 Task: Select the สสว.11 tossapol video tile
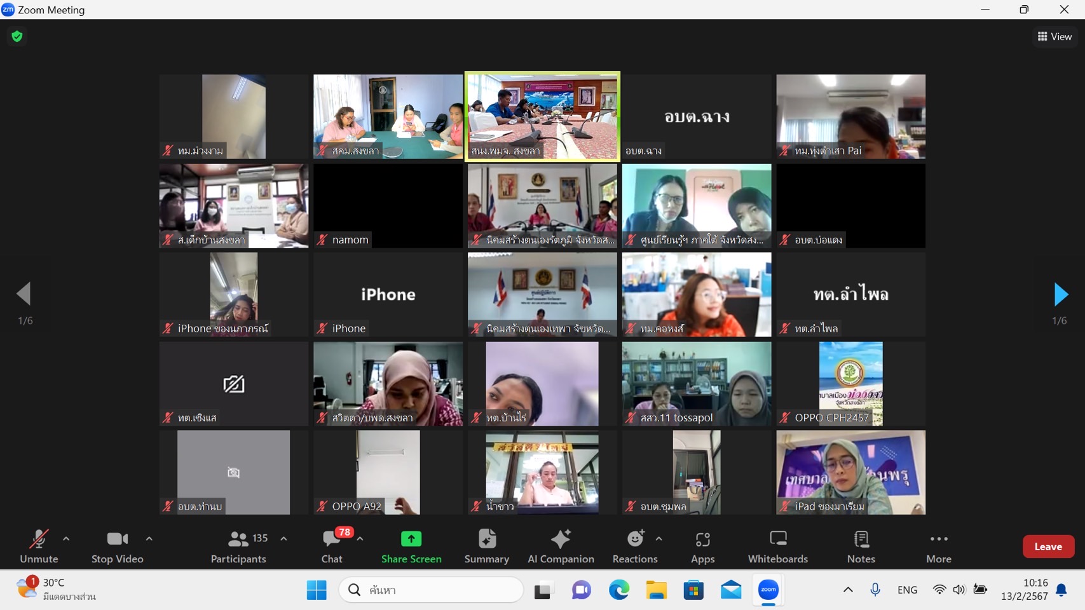697,383
